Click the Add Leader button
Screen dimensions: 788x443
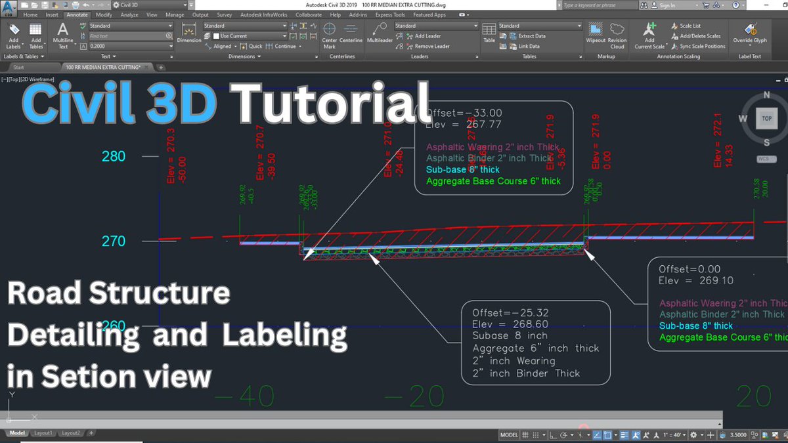[x=424, y=36]
